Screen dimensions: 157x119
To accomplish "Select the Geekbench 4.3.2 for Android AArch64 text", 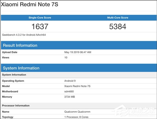I will 24,35.
